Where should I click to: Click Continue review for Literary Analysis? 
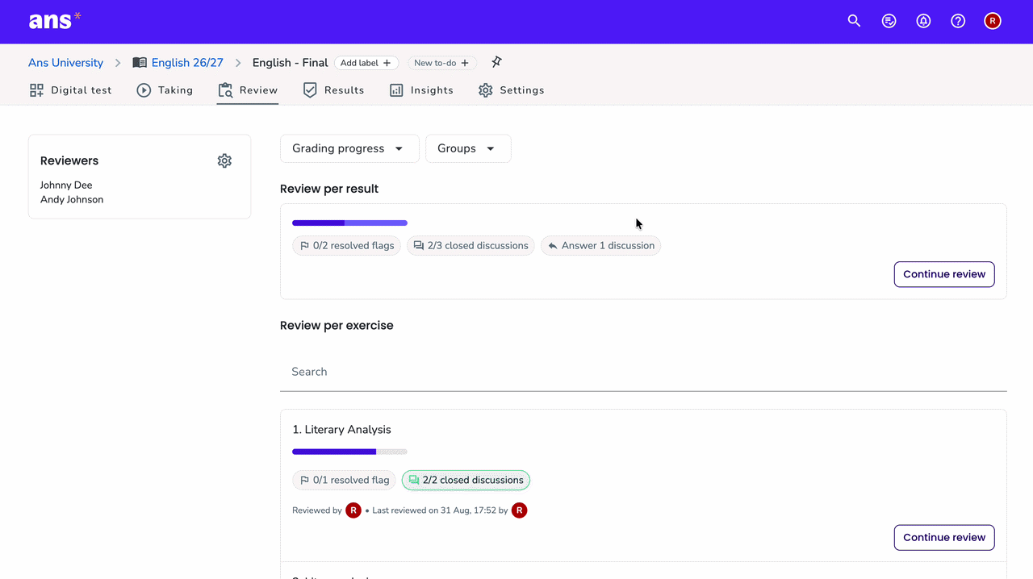(x=944, y=538)
